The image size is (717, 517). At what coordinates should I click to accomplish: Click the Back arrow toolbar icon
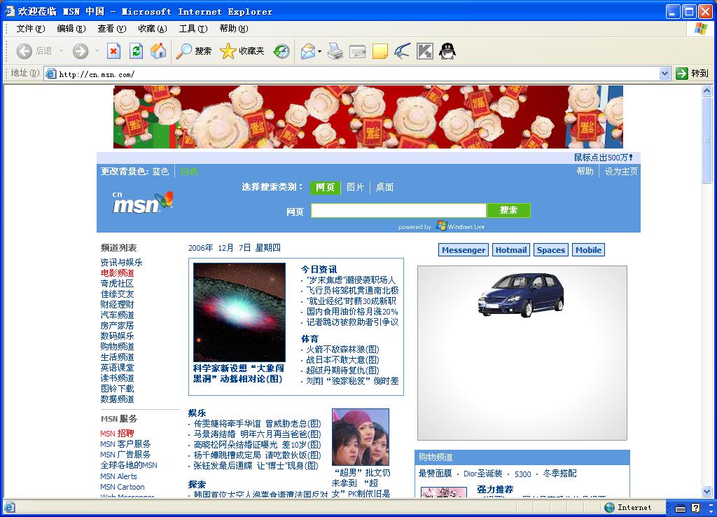pyautogui.click(x=25, y=51)
